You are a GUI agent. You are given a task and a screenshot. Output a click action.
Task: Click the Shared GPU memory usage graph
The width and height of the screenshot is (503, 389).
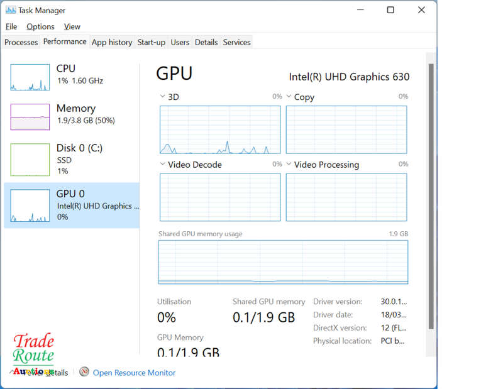point(283,261)
